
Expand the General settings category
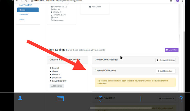[x=55, y=68]
